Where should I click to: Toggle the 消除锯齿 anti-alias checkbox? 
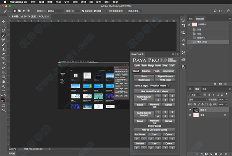[83, 11]
